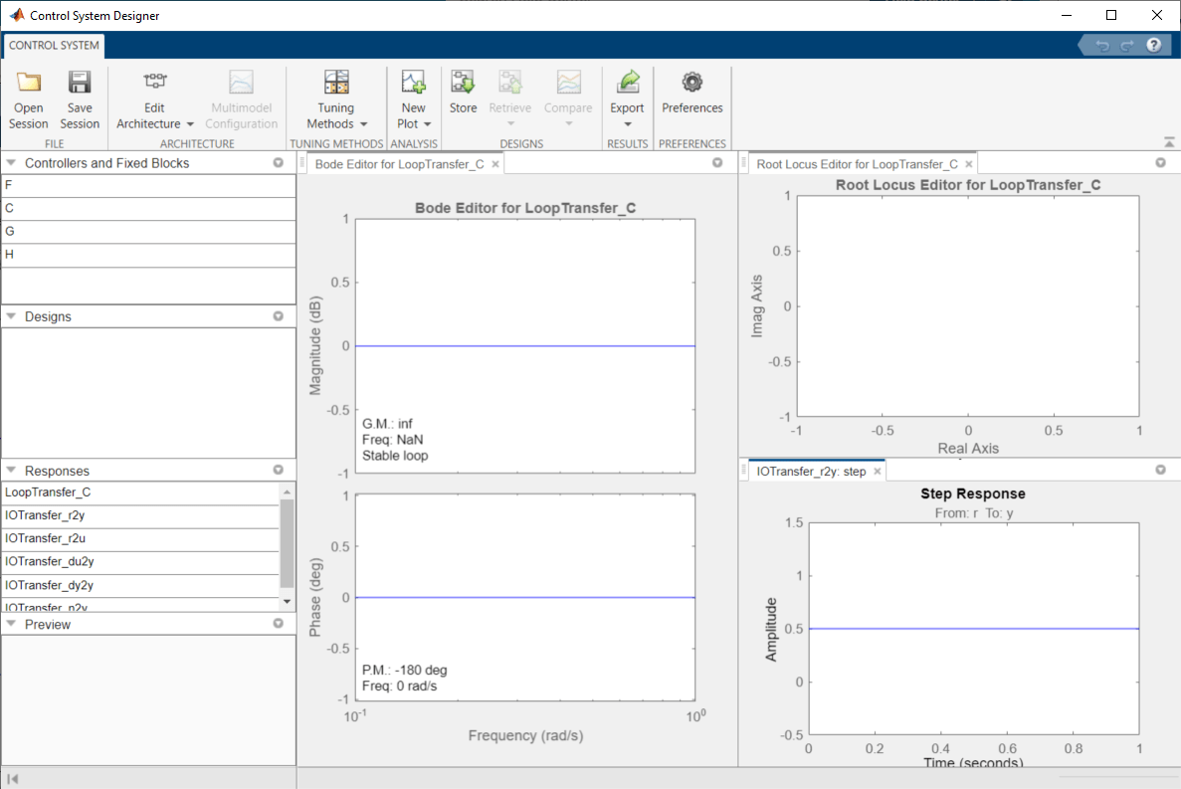Click the Redo arrow

click(1127, 44)
